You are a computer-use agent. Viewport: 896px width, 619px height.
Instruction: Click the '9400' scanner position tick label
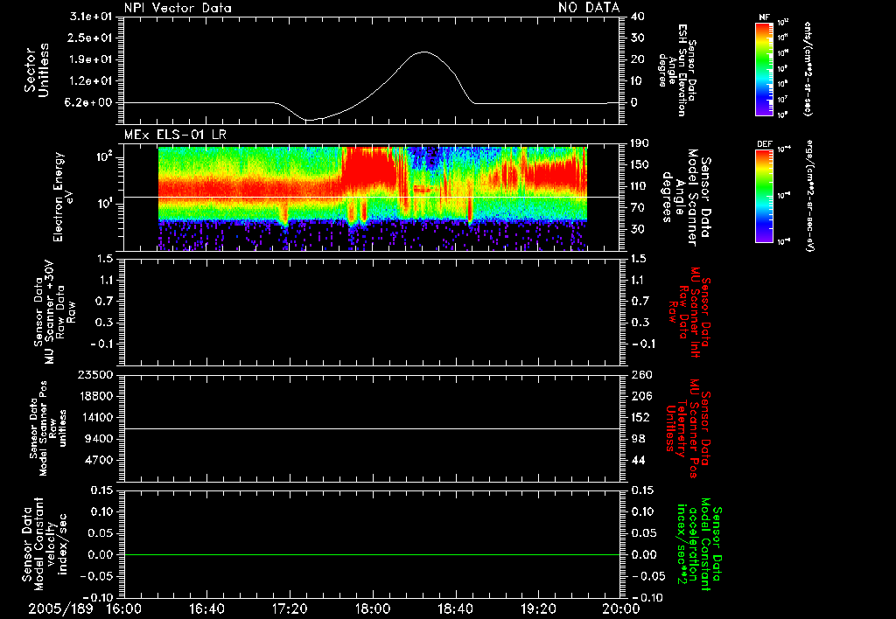point(98,439)
